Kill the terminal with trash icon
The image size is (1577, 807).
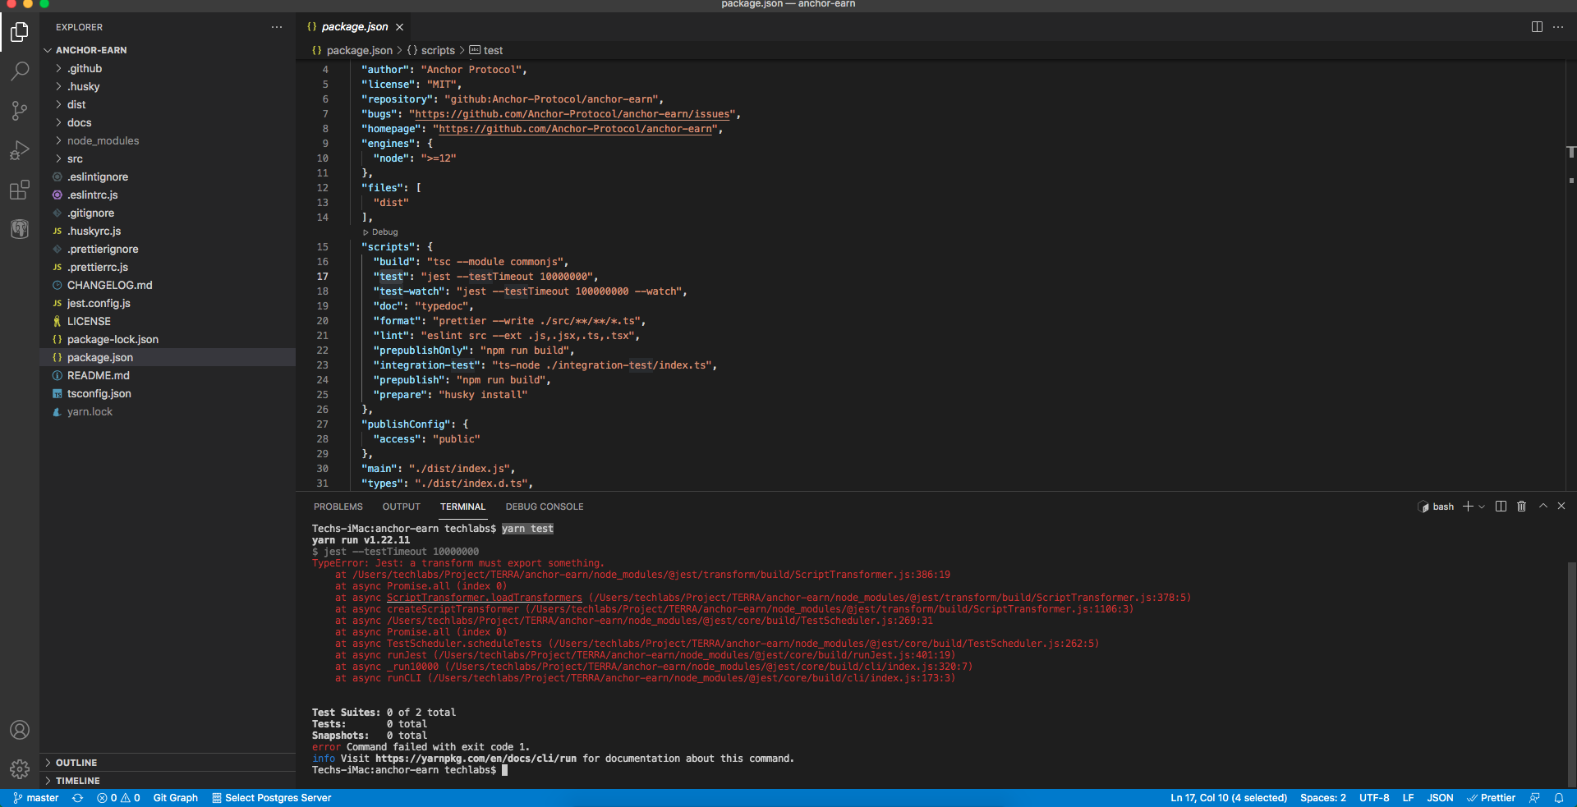1521,507
